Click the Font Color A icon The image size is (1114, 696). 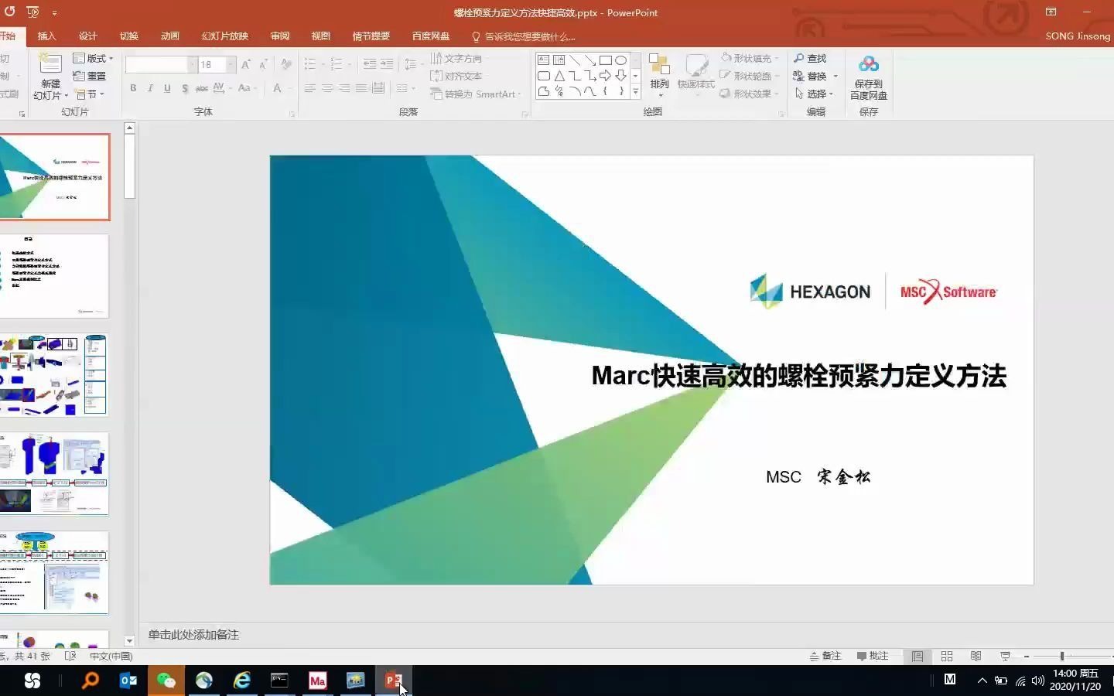coord(277,88)
